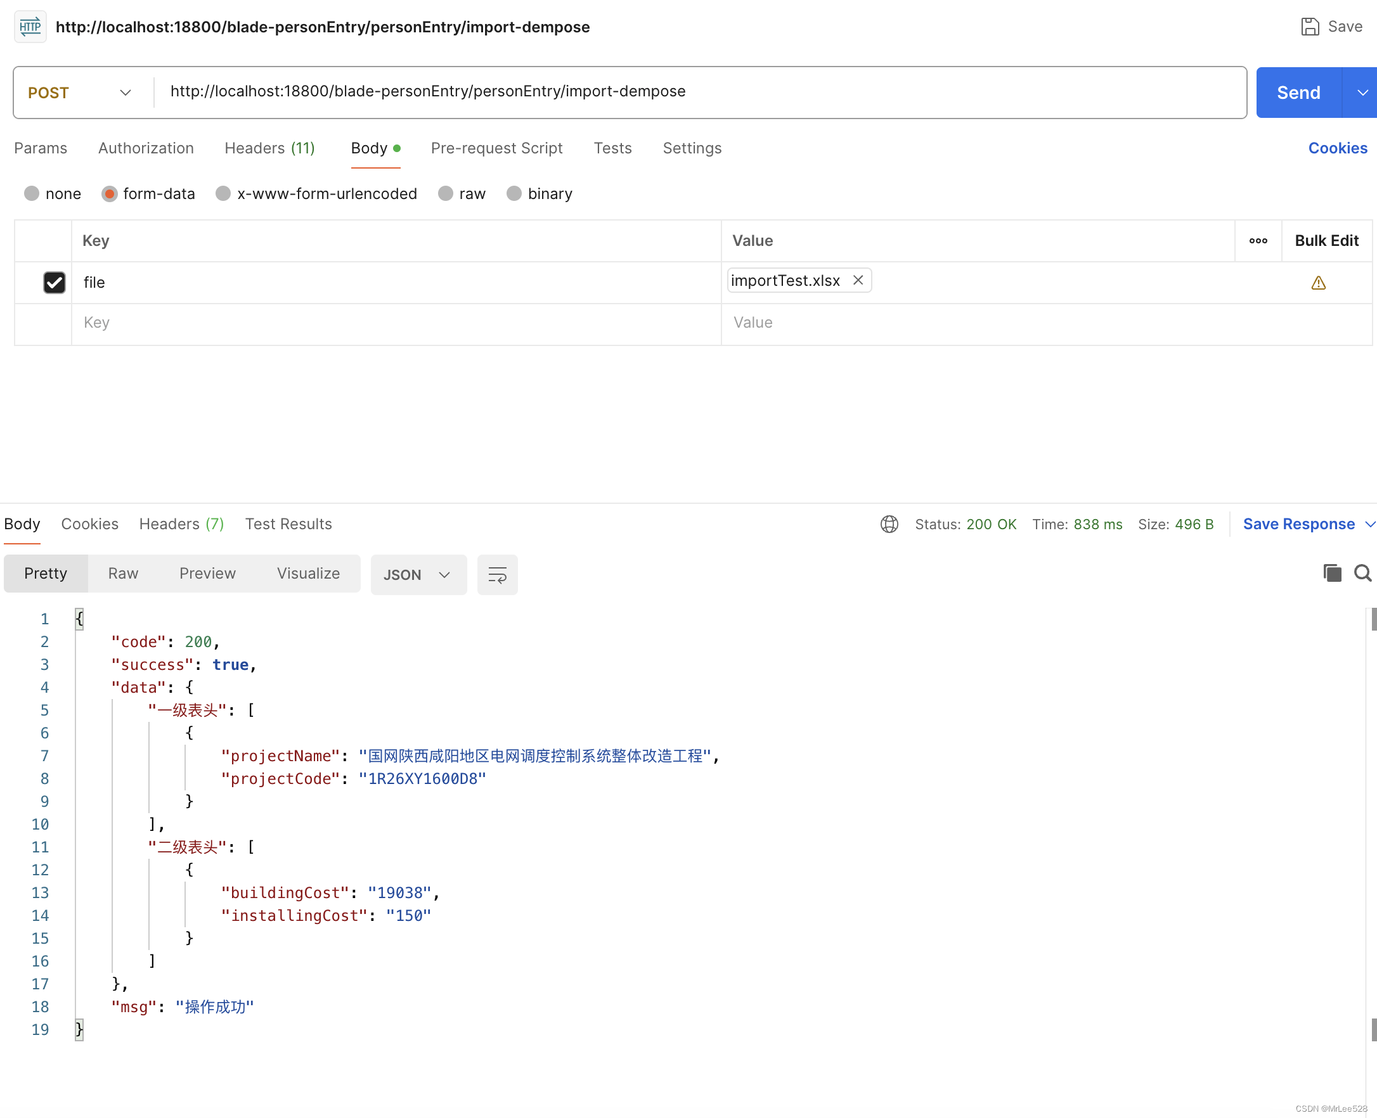Search within the response

1363,572
